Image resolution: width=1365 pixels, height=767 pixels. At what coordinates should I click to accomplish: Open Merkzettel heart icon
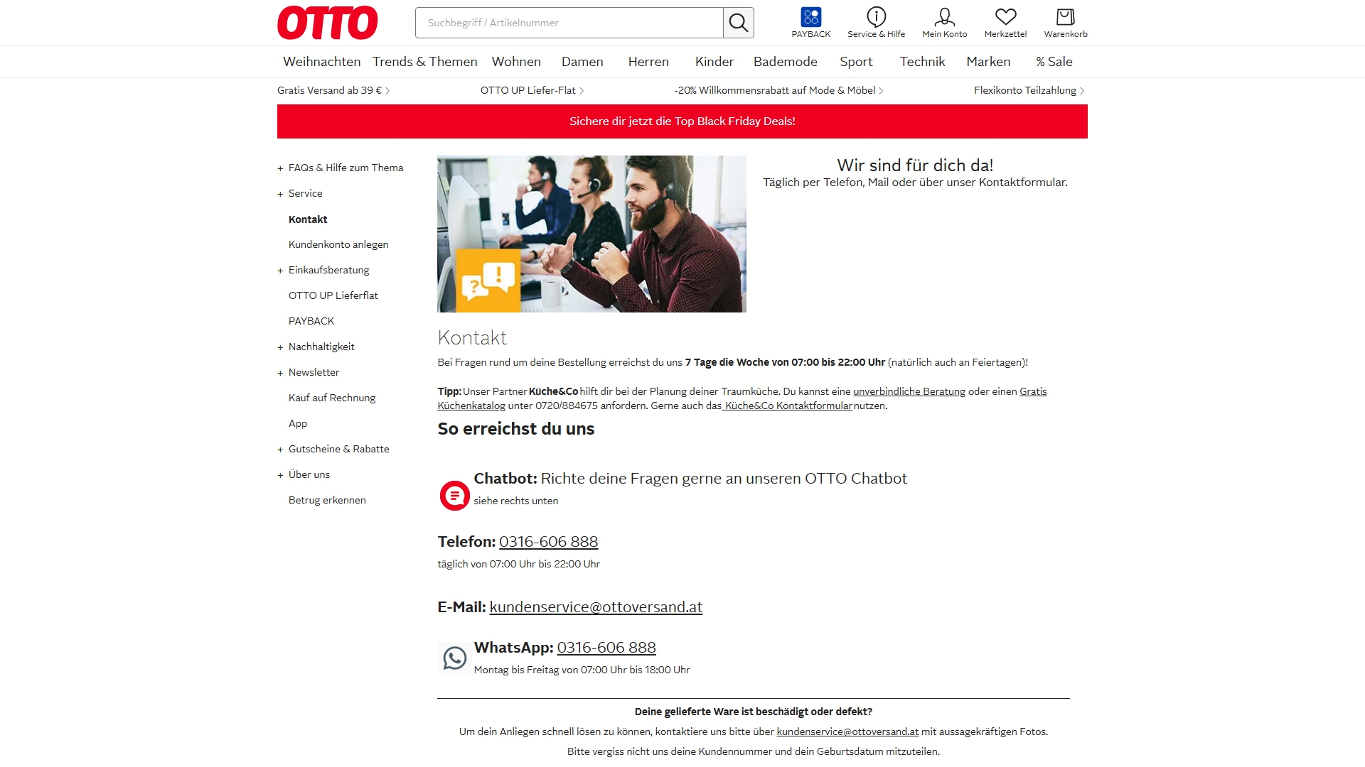tap(1005, 23)
